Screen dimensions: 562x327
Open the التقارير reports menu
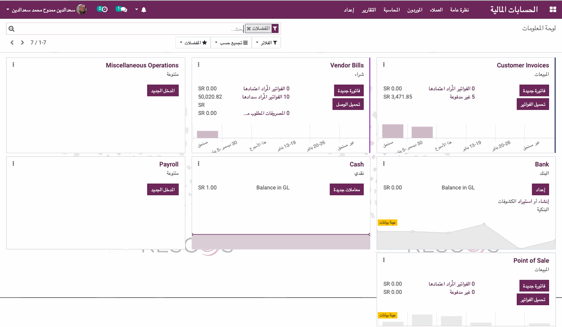[369, 10]
